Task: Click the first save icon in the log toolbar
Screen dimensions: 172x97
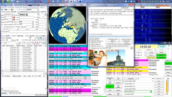Action: tap(2, 10)
